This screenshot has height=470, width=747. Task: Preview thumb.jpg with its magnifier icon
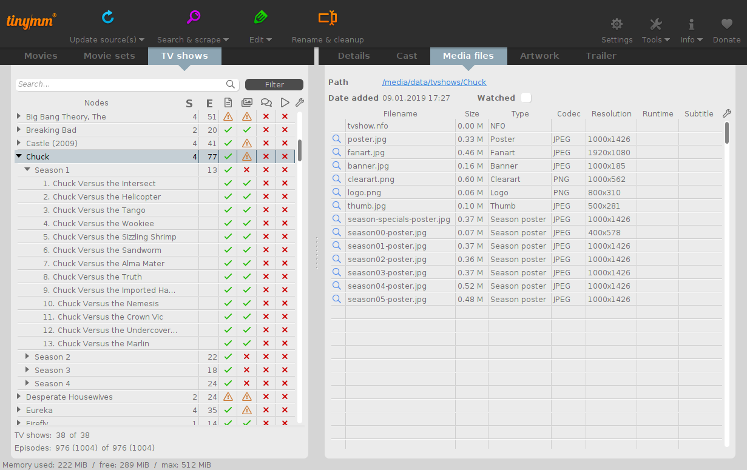[x=337, y=206]
